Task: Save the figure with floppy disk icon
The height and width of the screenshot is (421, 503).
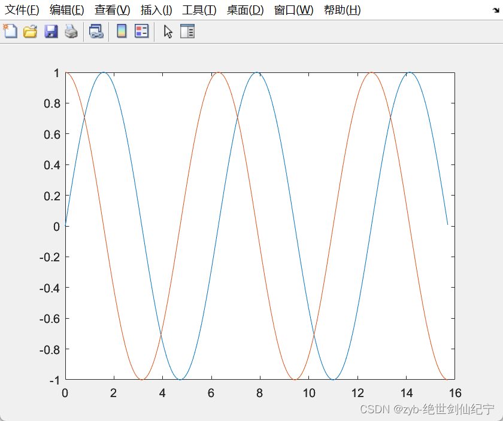Action: click(51, 32)
